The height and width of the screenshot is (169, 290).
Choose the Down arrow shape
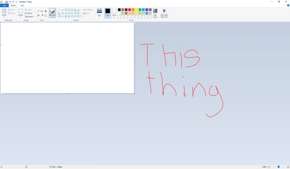tap(60, 16)
